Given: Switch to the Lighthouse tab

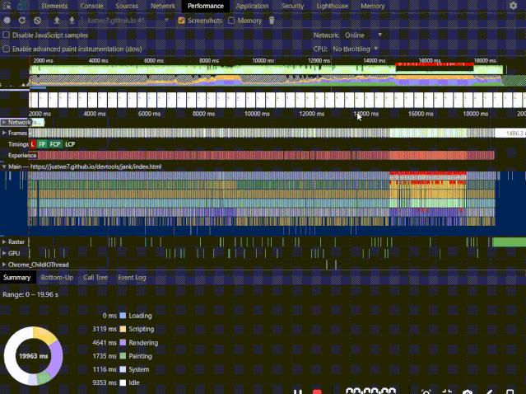Looking at the screenshot, I should pos(332,6).
